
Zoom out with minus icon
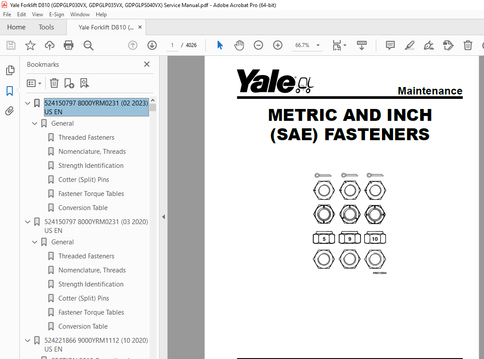click(x=258, y=45)
